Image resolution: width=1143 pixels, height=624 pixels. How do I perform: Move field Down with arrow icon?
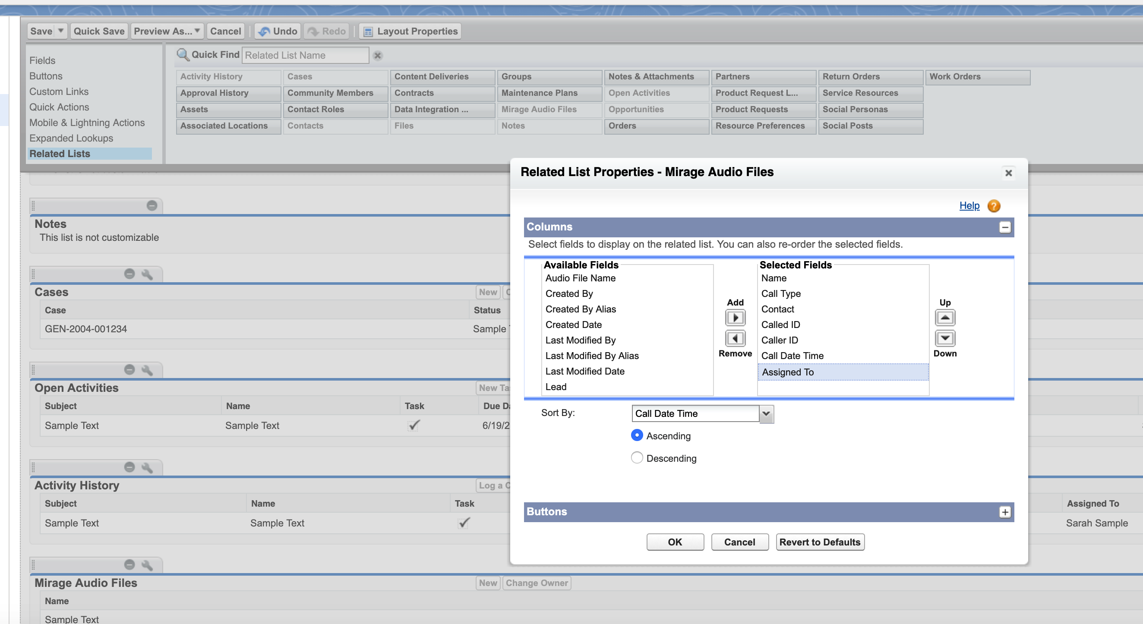(x=945, y=338)
